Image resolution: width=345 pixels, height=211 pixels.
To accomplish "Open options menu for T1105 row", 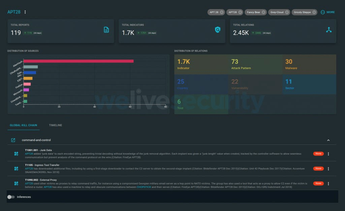I will coord(328,169).
